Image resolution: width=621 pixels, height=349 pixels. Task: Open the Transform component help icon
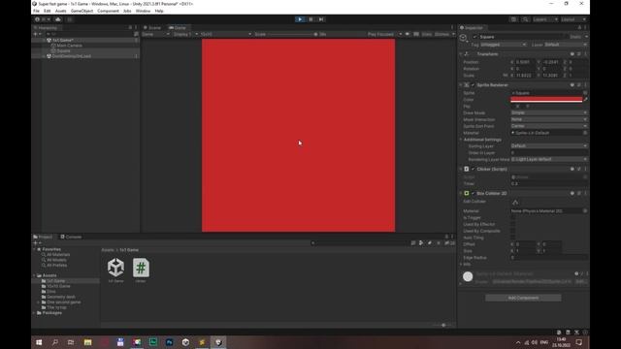pos(572,54)
